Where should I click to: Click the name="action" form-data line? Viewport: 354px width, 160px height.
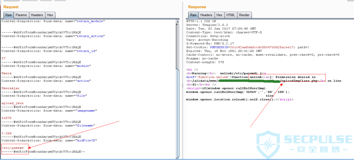[x=46, y=81]
